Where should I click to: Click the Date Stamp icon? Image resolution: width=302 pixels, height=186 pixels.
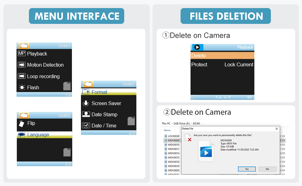[86, 114]
